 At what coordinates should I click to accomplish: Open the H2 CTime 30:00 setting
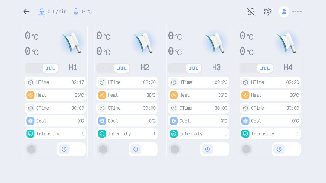coord(127,108)
